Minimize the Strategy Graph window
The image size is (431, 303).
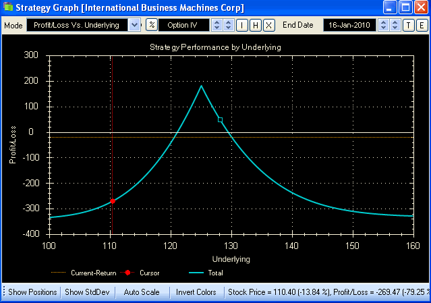click(389, 7)
